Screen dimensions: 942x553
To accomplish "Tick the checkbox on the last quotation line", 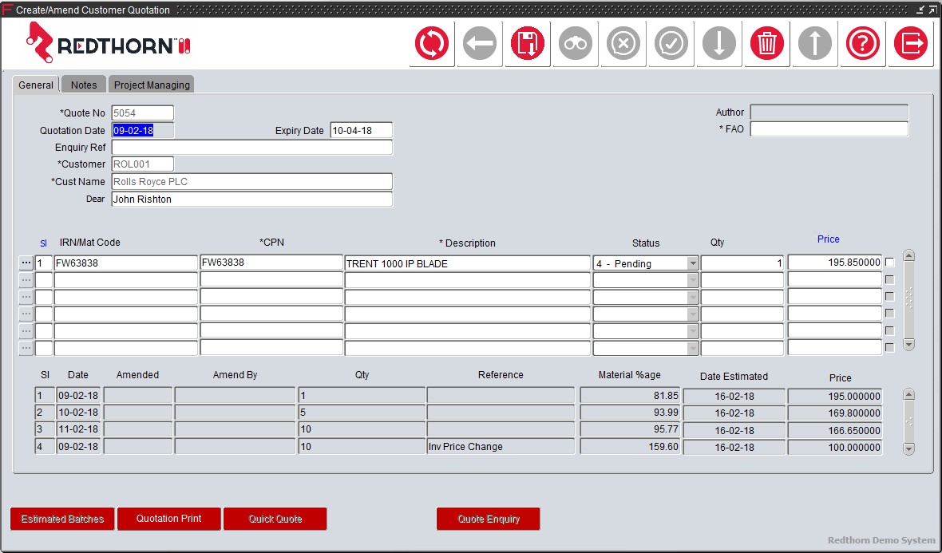I will (890, 348).
